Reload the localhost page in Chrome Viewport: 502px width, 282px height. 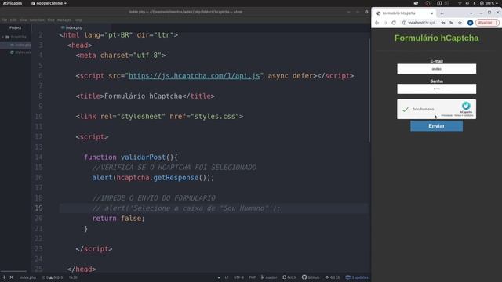tap(394, 23)
